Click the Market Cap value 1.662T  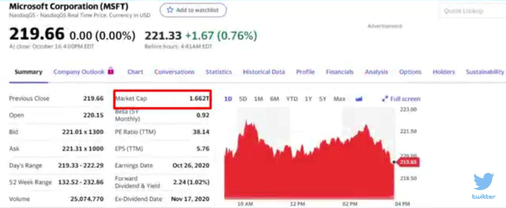(x=199, y=98)
